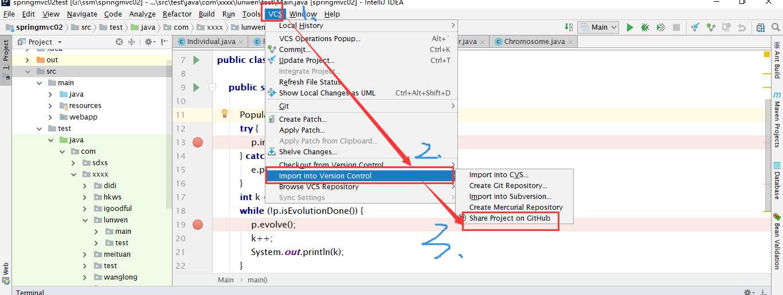Run the Main configuration with green play button
Screen dimensions: 783x295
coord(630,27)
